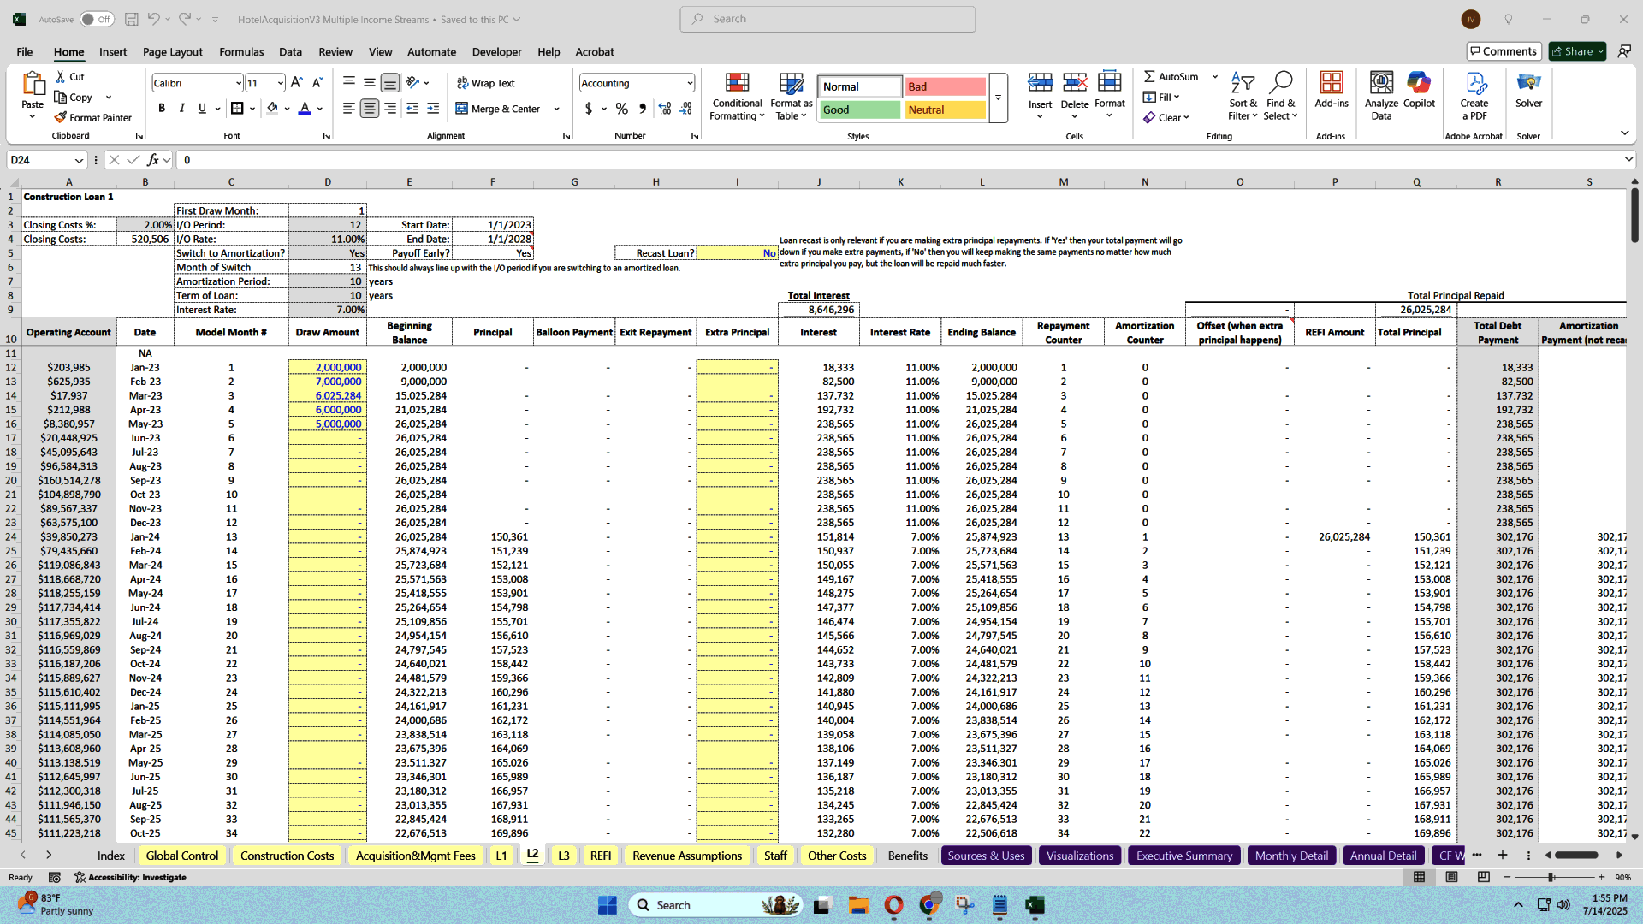The width and height of the screenshot is (1643, 924).
Task: Collapse the ribbon
Action: coord(1624,133)
